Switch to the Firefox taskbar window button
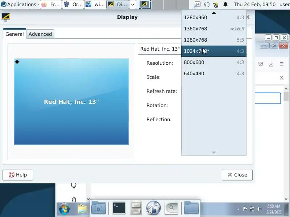290x217 pixels. coord(51,4)
